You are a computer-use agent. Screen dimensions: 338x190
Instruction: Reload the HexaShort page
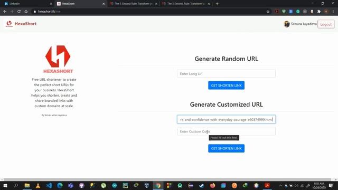click(19, 12)
